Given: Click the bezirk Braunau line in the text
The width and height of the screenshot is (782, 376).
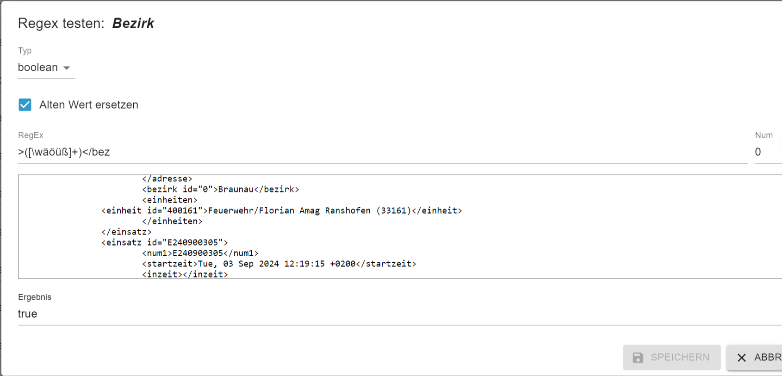Looking at the screenshot, I should [221, 189].
